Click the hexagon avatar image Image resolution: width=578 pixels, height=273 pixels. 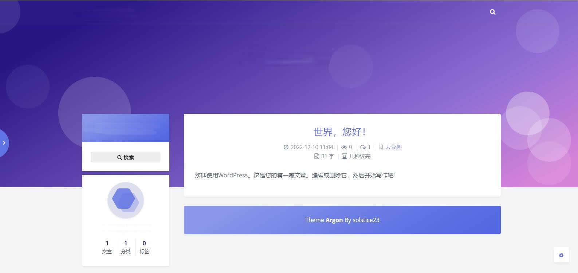point(125,200)
